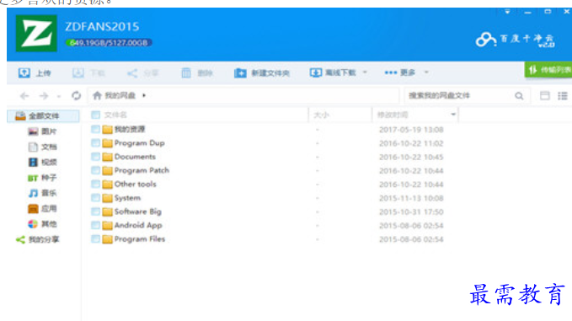Viewport: 572px width, 321px height.
Task: Toggle the modified time sort arrow
Action: point(453,115)
